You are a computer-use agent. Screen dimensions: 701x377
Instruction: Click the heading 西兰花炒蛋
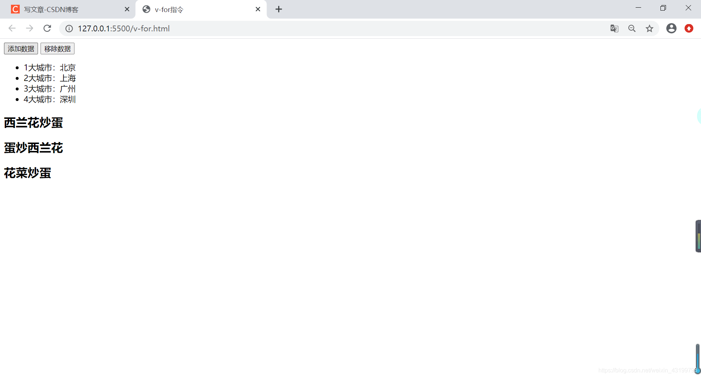[x=33, y=123]
